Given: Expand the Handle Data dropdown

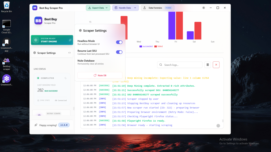Looking at the screenshot, I should click(x=125, y=8).
